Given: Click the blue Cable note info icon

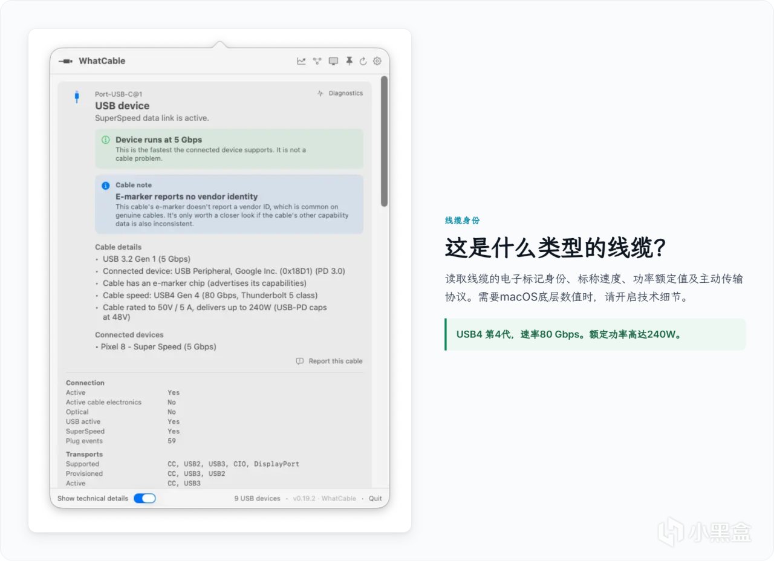Looking at the screenshot, I should 106,186.
